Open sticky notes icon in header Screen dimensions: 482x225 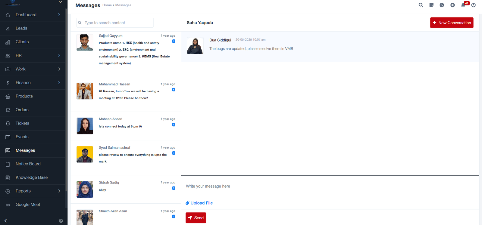(431, 5)
